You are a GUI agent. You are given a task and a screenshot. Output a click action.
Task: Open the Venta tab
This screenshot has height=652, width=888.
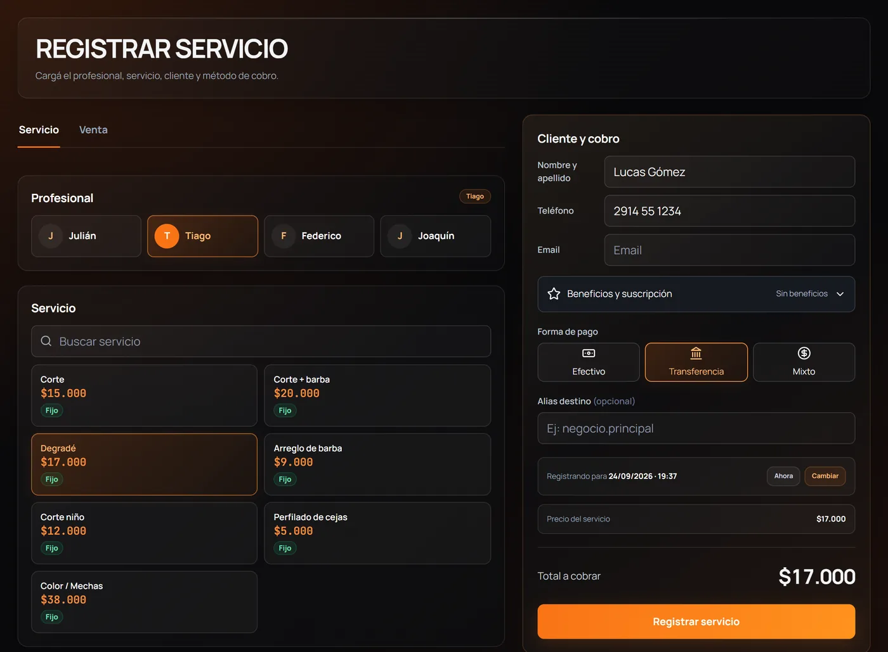pos(93,130)
